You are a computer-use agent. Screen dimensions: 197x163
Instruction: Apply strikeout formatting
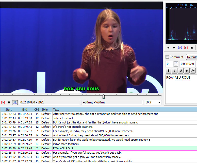coord(187,71)
